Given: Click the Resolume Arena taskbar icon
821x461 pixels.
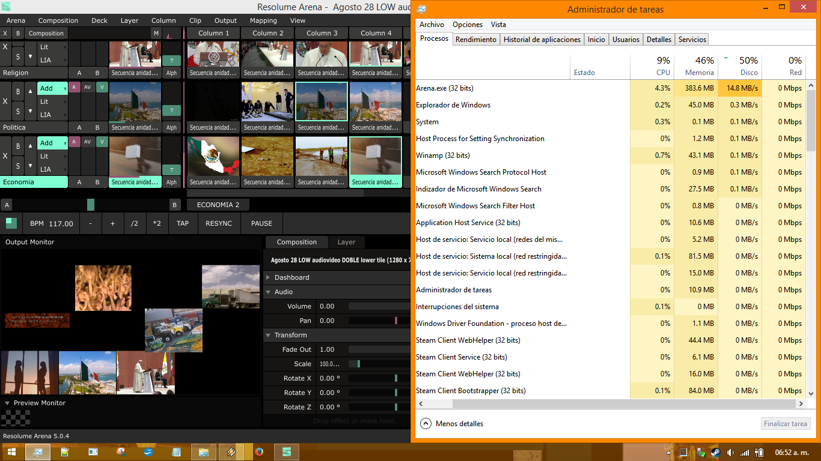Looking at the screenshot, I should coord(287,451).
